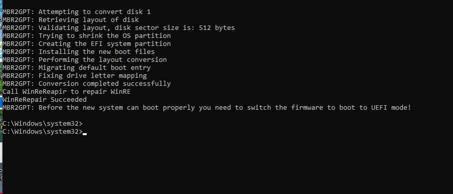The height and width of the screenshot is (194, 453).
Task: Click the "Attempting to convert disk 1" line
Action: pos(77,12)
